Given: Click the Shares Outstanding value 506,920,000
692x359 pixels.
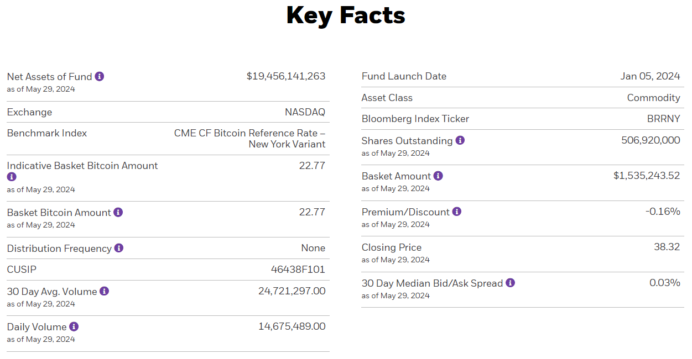Looking at the screenshot, I should (x=651, y=140).
